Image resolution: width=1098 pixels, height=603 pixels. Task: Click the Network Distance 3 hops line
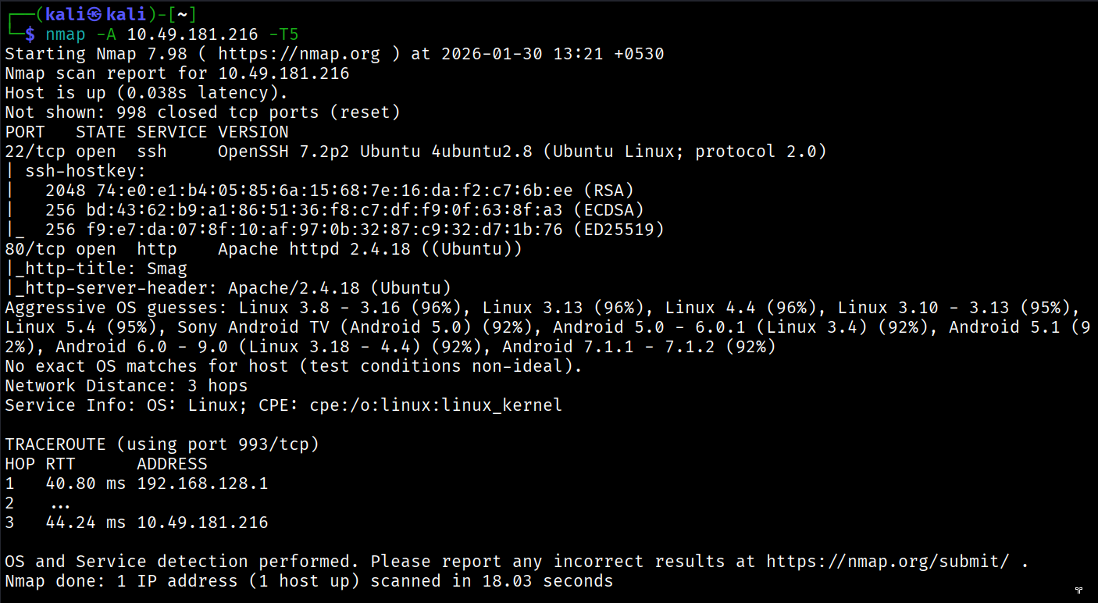coord(127,386)
